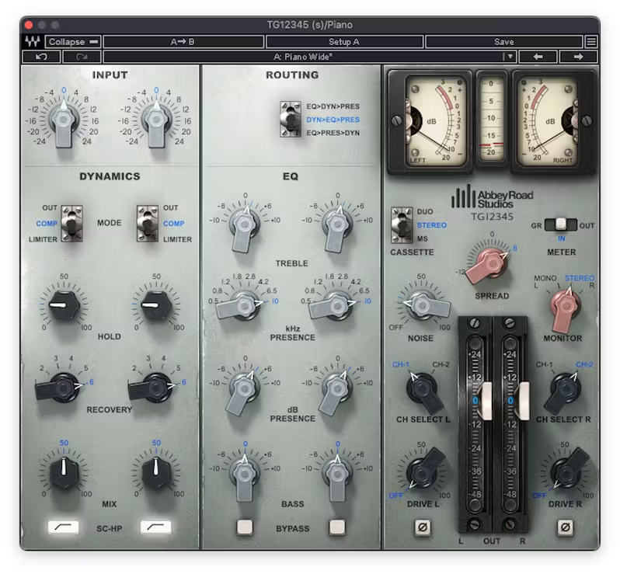
Task: Click the left INPUT gain knob
Action: 64,119
